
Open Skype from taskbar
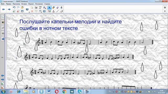point(80,92)
